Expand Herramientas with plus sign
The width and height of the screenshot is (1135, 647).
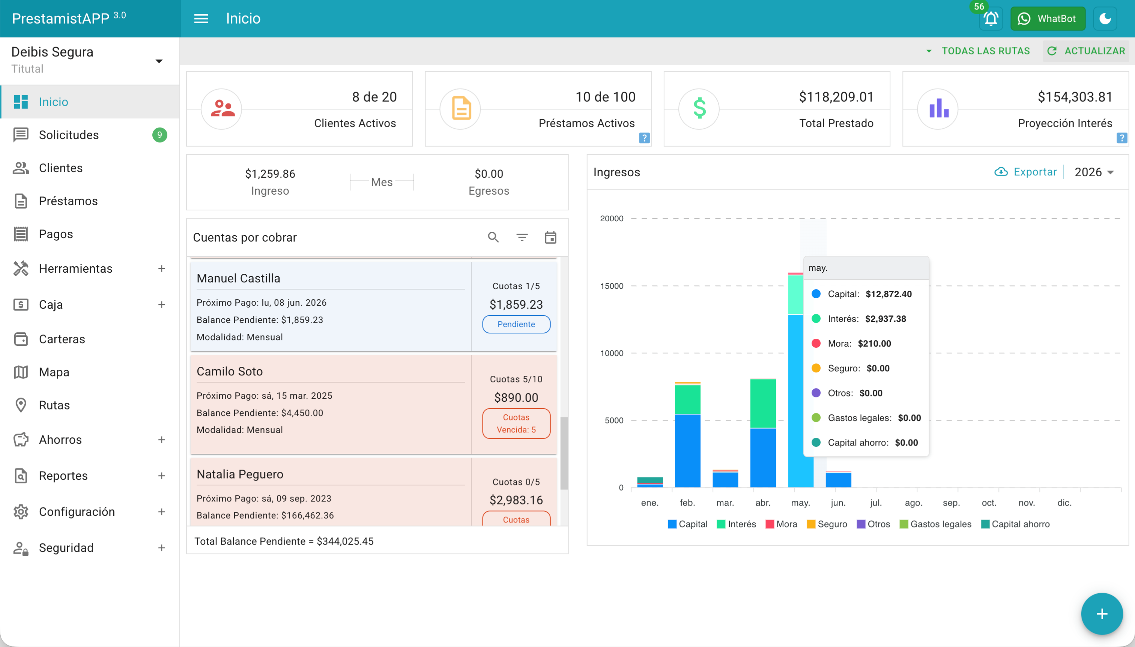(161, 269)
